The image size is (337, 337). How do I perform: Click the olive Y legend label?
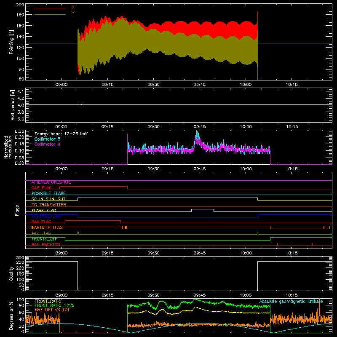click(x=73, y=13)
